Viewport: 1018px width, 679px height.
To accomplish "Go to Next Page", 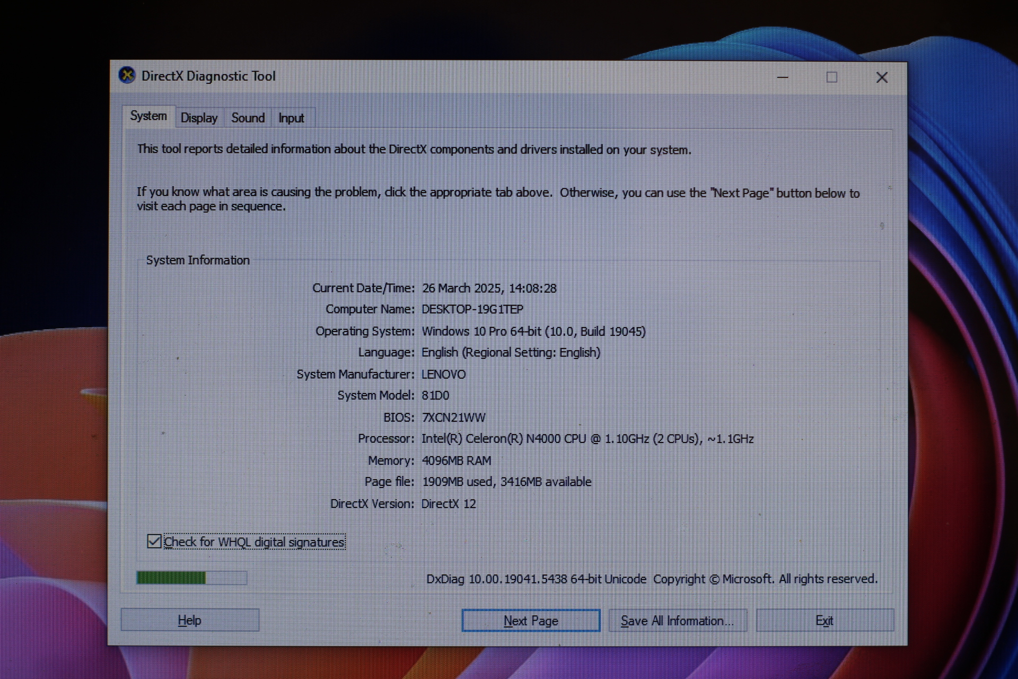I will [531, 620].
